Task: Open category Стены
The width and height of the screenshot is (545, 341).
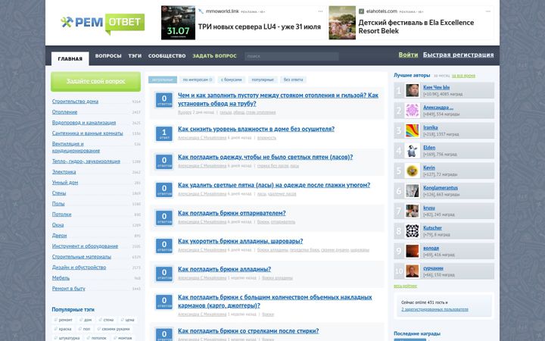Action: [x=59, y=193]
